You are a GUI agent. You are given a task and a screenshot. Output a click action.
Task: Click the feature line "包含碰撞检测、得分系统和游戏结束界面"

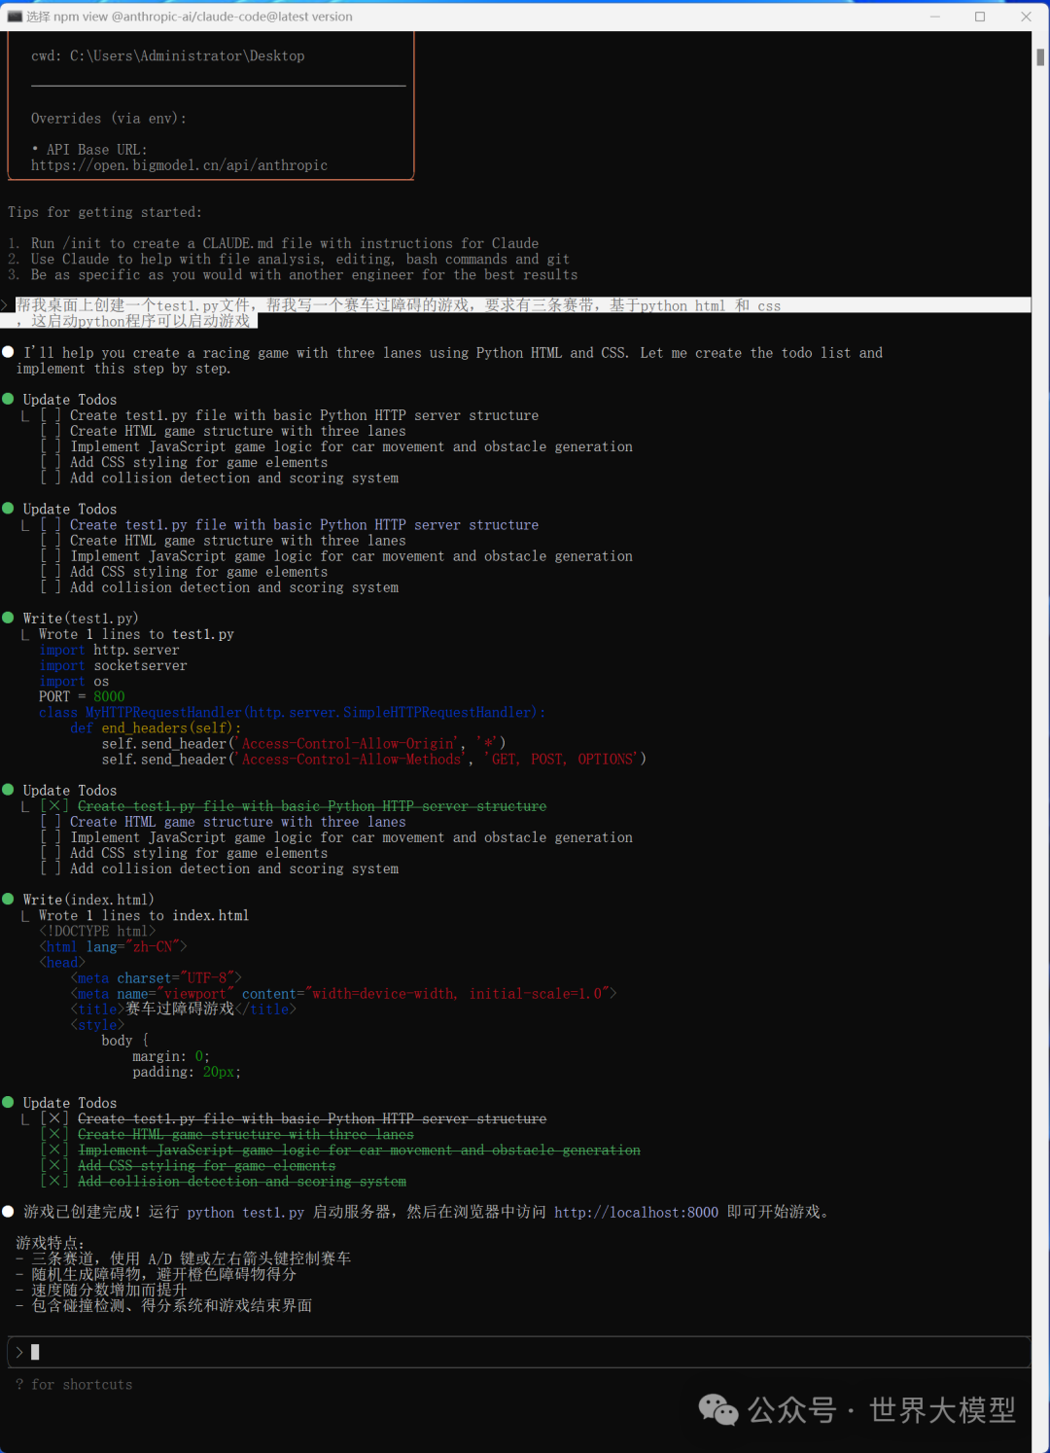(x=163, y=1305)
